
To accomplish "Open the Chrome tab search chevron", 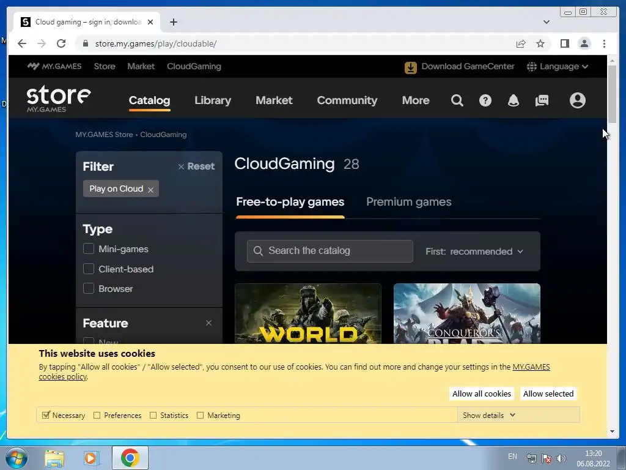I will pos(547,22).
